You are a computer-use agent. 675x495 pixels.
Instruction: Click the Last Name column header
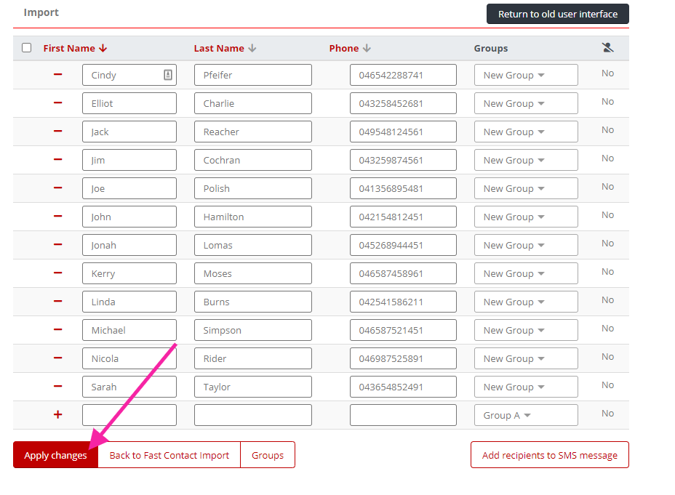click(x=219, y=48)
